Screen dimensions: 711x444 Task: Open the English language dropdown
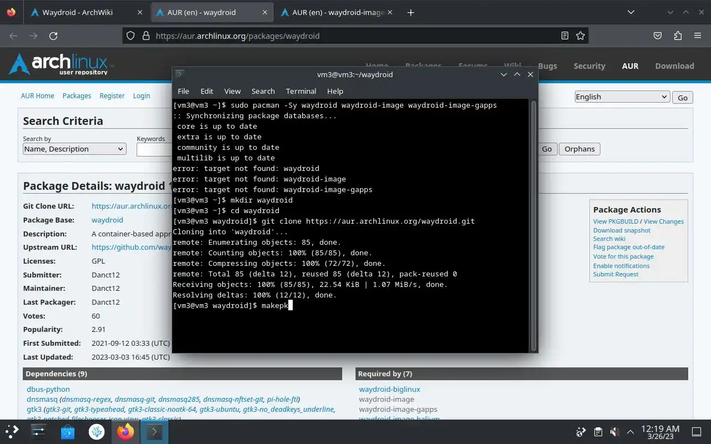coord(622,97)
